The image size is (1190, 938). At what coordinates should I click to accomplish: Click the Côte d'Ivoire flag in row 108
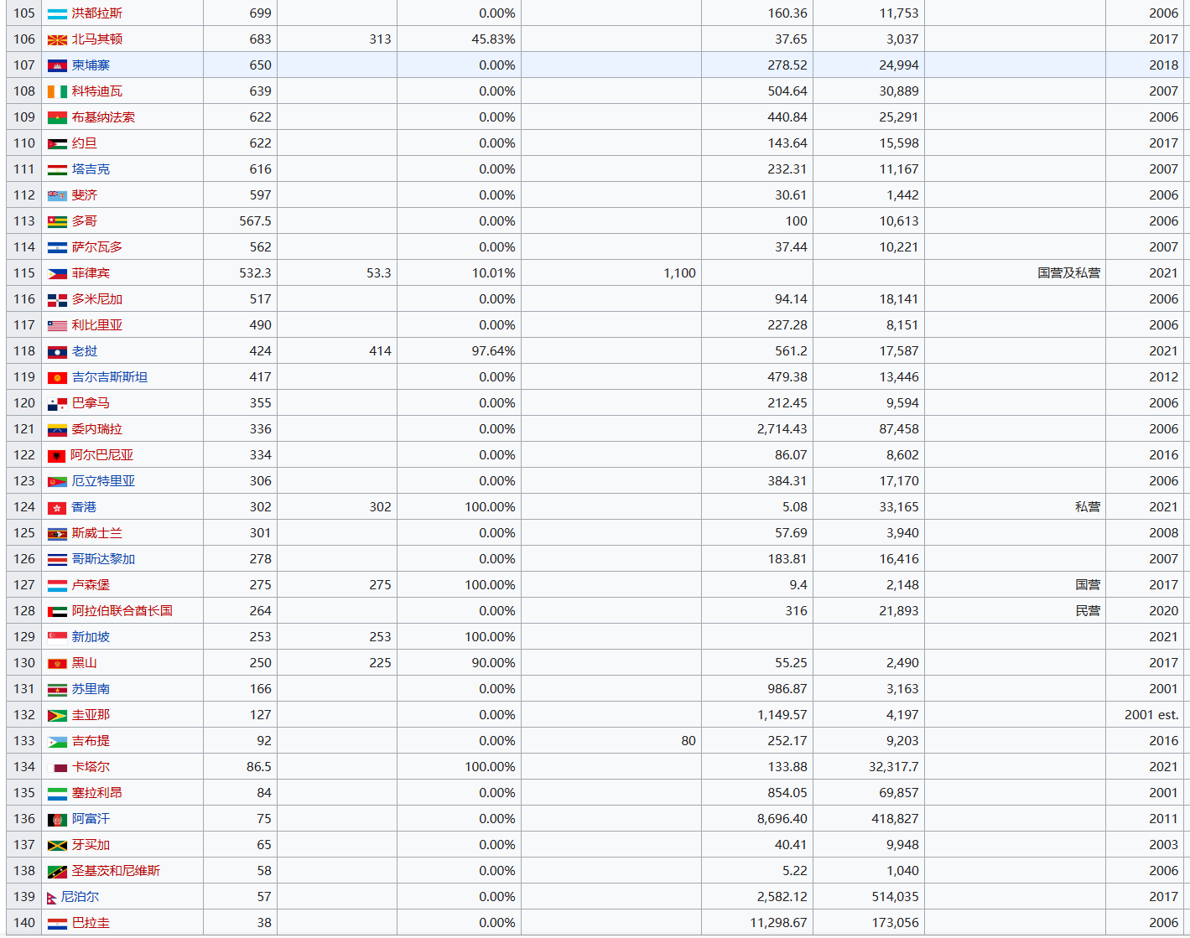tap(57, 91)
